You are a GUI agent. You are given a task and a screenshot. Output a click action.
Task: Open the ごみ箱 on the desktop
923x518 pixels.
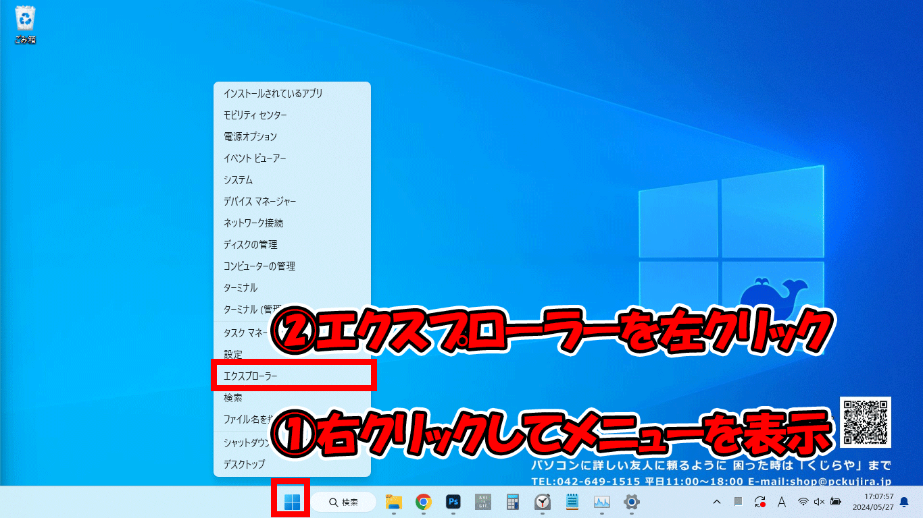24,19
